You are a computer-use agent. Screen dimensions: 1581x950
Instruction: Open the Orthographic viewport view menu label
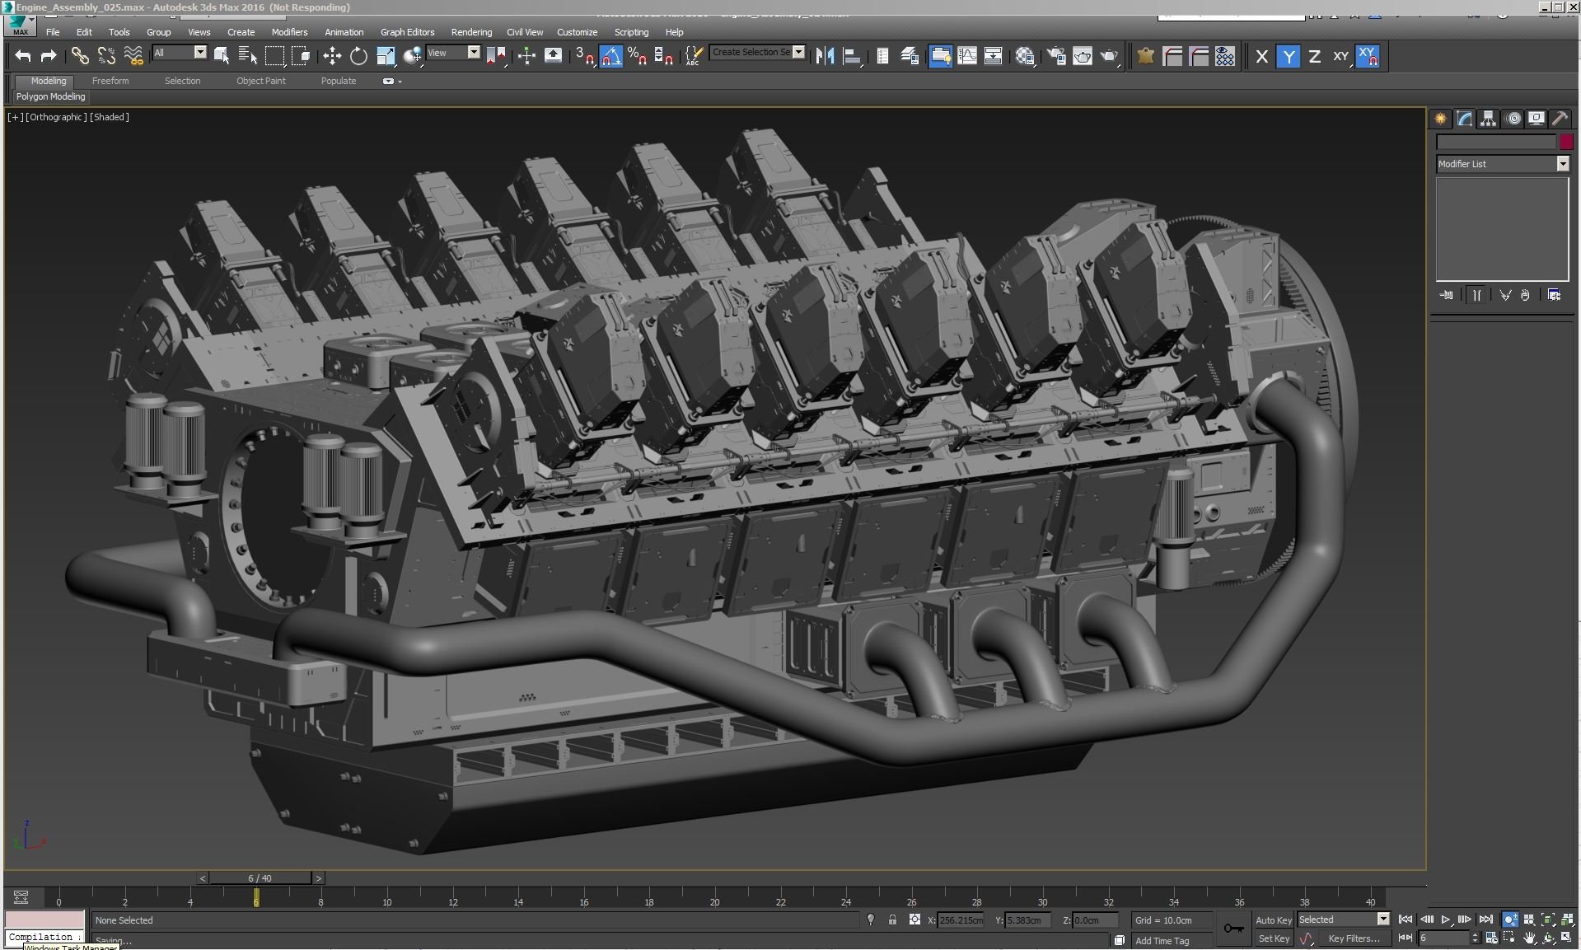pyautogui.click(x=56, y=117)
